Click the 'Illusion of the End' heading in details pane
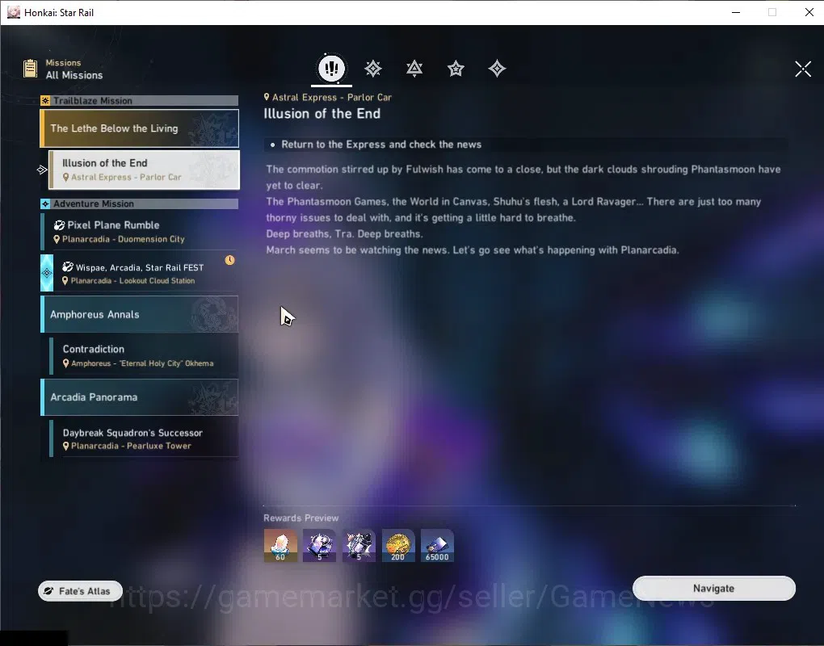 pyautogui.click(x=322, y=113)
